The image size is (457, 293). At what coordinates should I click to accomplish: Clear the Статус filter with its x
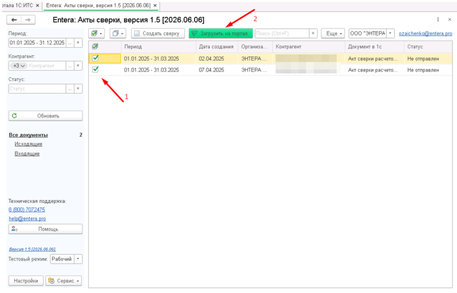click(78, 88)
